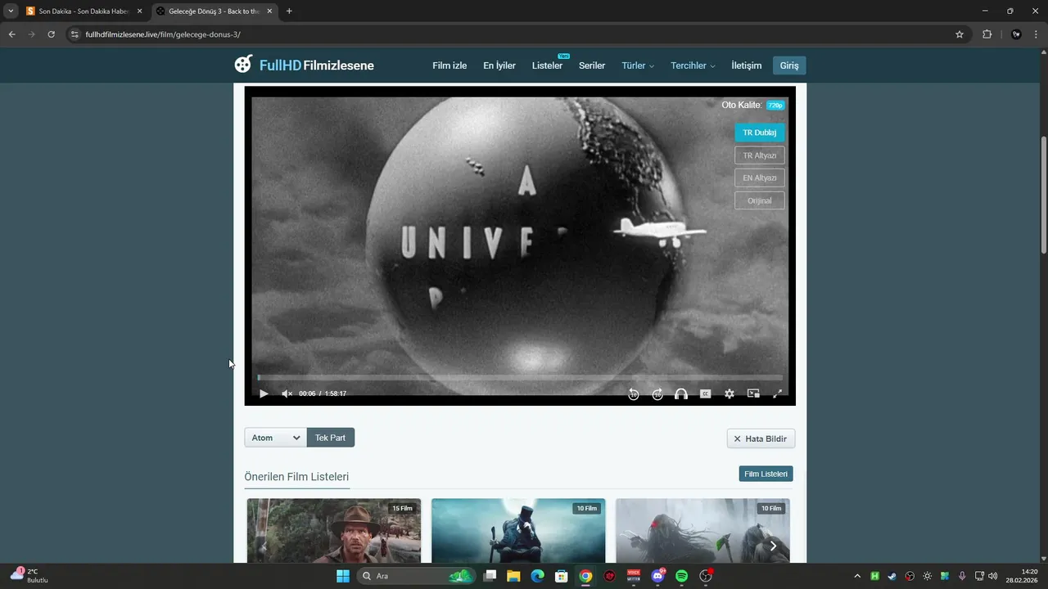Go back in browser history

pyautogui.click(x=11, y=34)
